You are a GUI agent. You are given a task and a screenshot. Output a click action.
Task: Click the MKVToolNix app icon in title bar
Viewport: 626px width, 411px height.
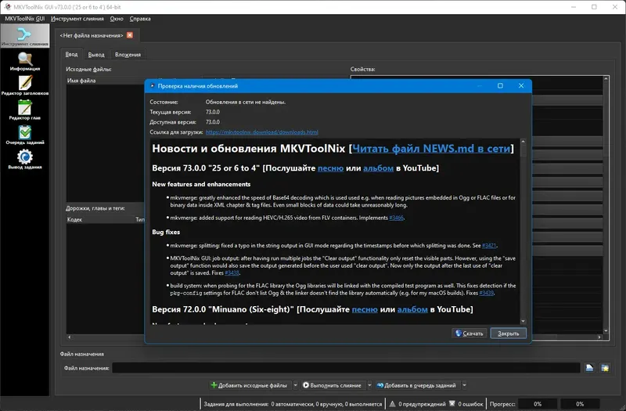click(7, 7)
